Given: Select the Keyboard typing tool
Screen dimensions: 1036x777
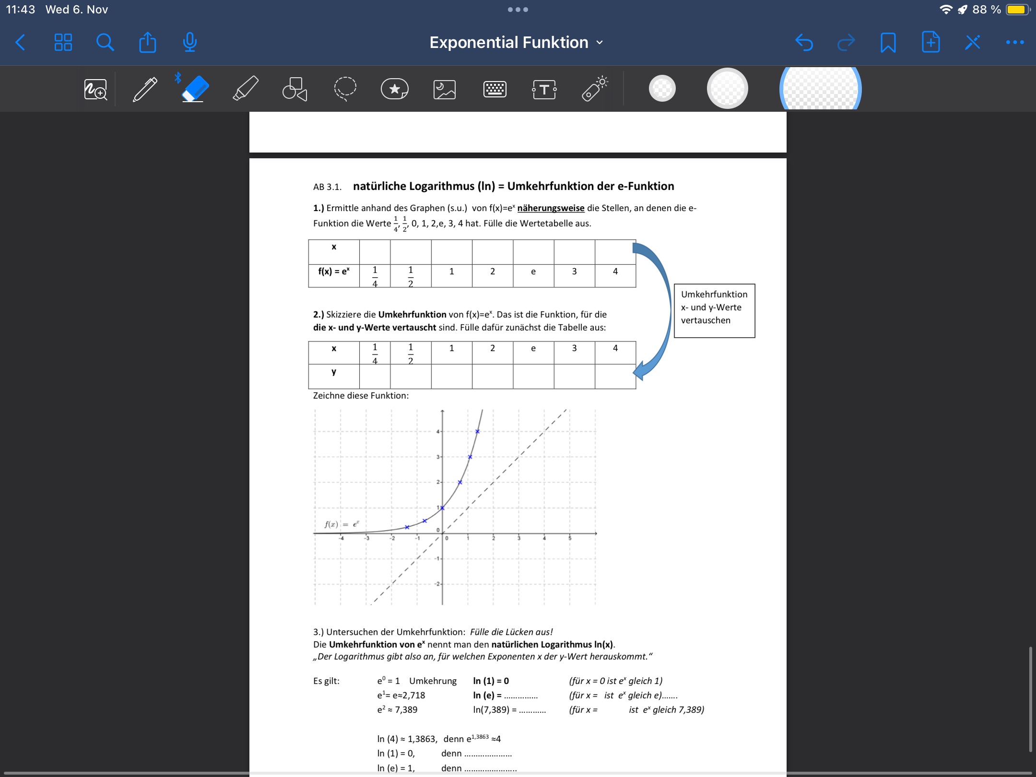Looking at the screenshot, I should coord(494,89).
